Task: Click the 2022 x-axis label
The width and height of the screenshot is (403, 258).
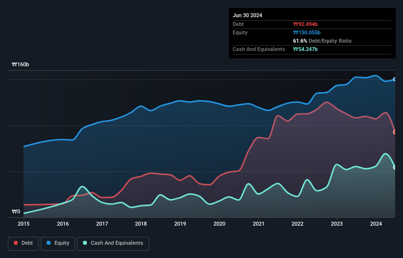Action: (297, 224)
